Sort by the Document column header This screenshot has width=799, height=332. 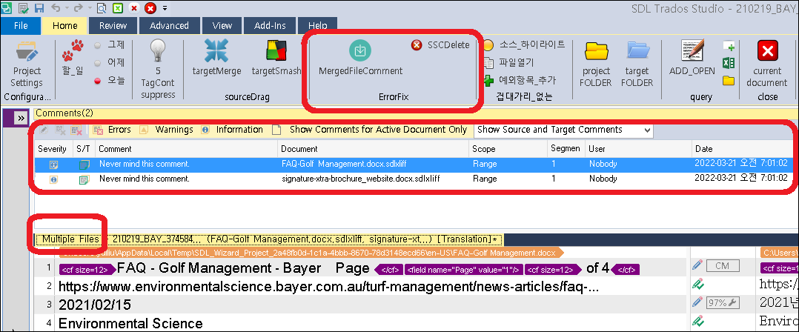pos(374,149)
